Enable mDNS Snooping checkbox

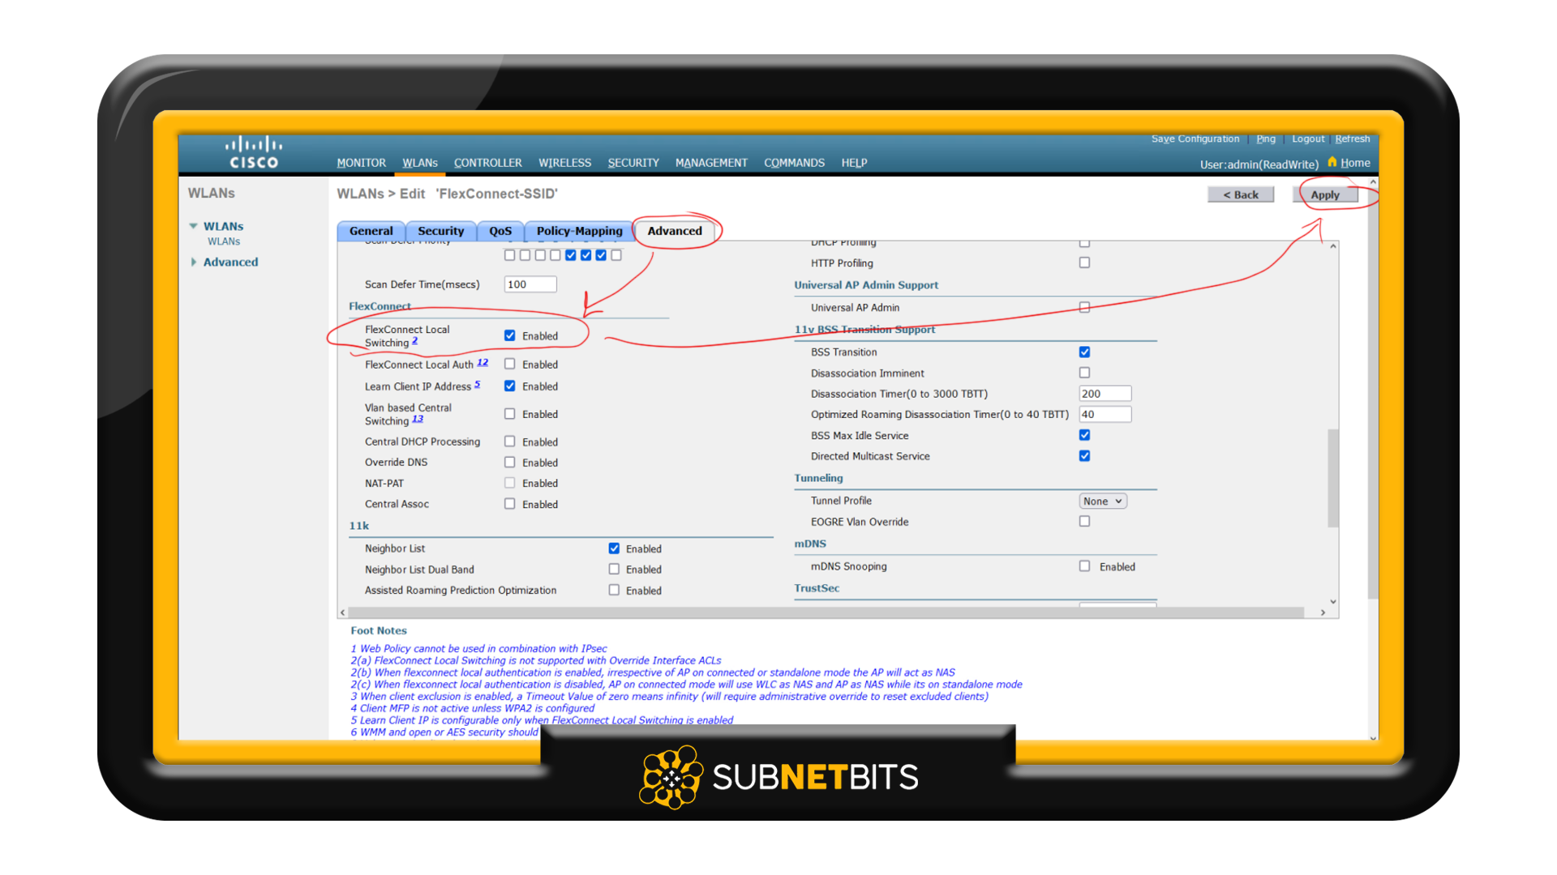[x=1084, y=566]
